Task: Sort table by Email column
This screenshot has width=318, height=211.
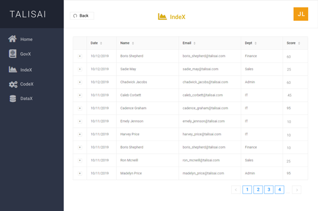Action: pos(194,43)
